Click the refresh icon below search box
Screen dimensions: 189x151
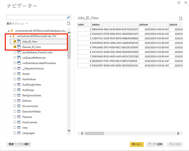[x=68, y=24]
